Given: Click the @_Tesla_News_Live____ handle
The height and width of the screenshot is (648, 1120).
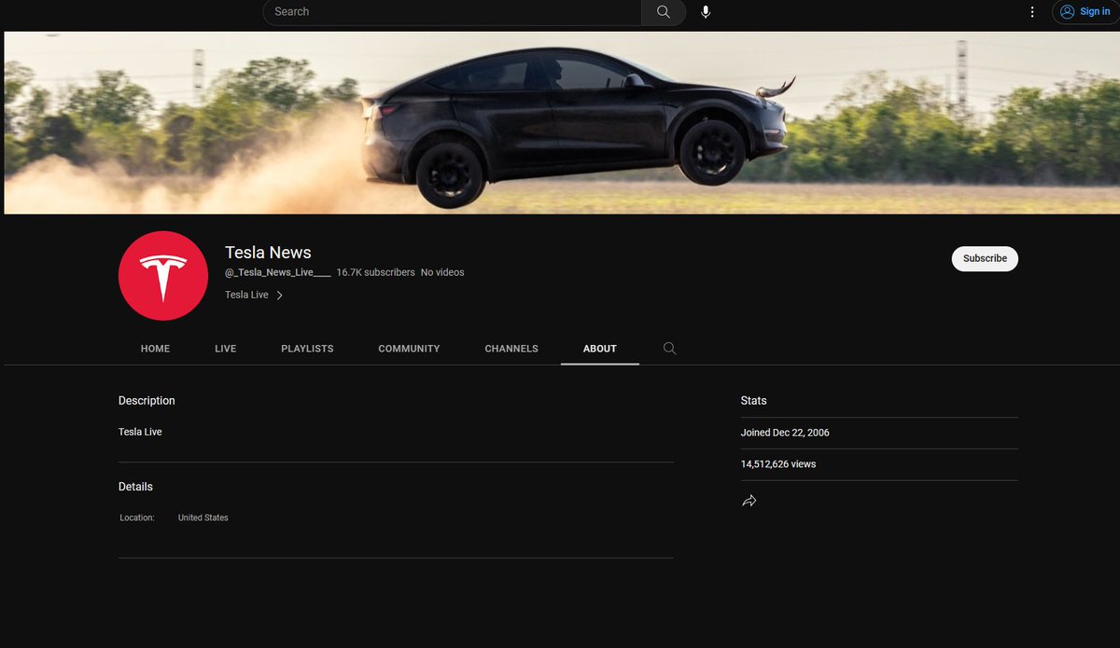Looking at the screenshot, I should (278, 272).
